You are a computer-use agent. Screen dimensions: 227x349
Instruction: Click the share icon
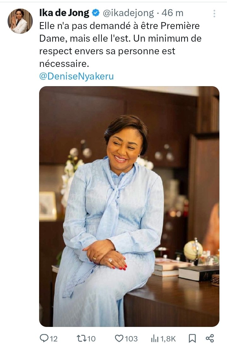point(210,338)
